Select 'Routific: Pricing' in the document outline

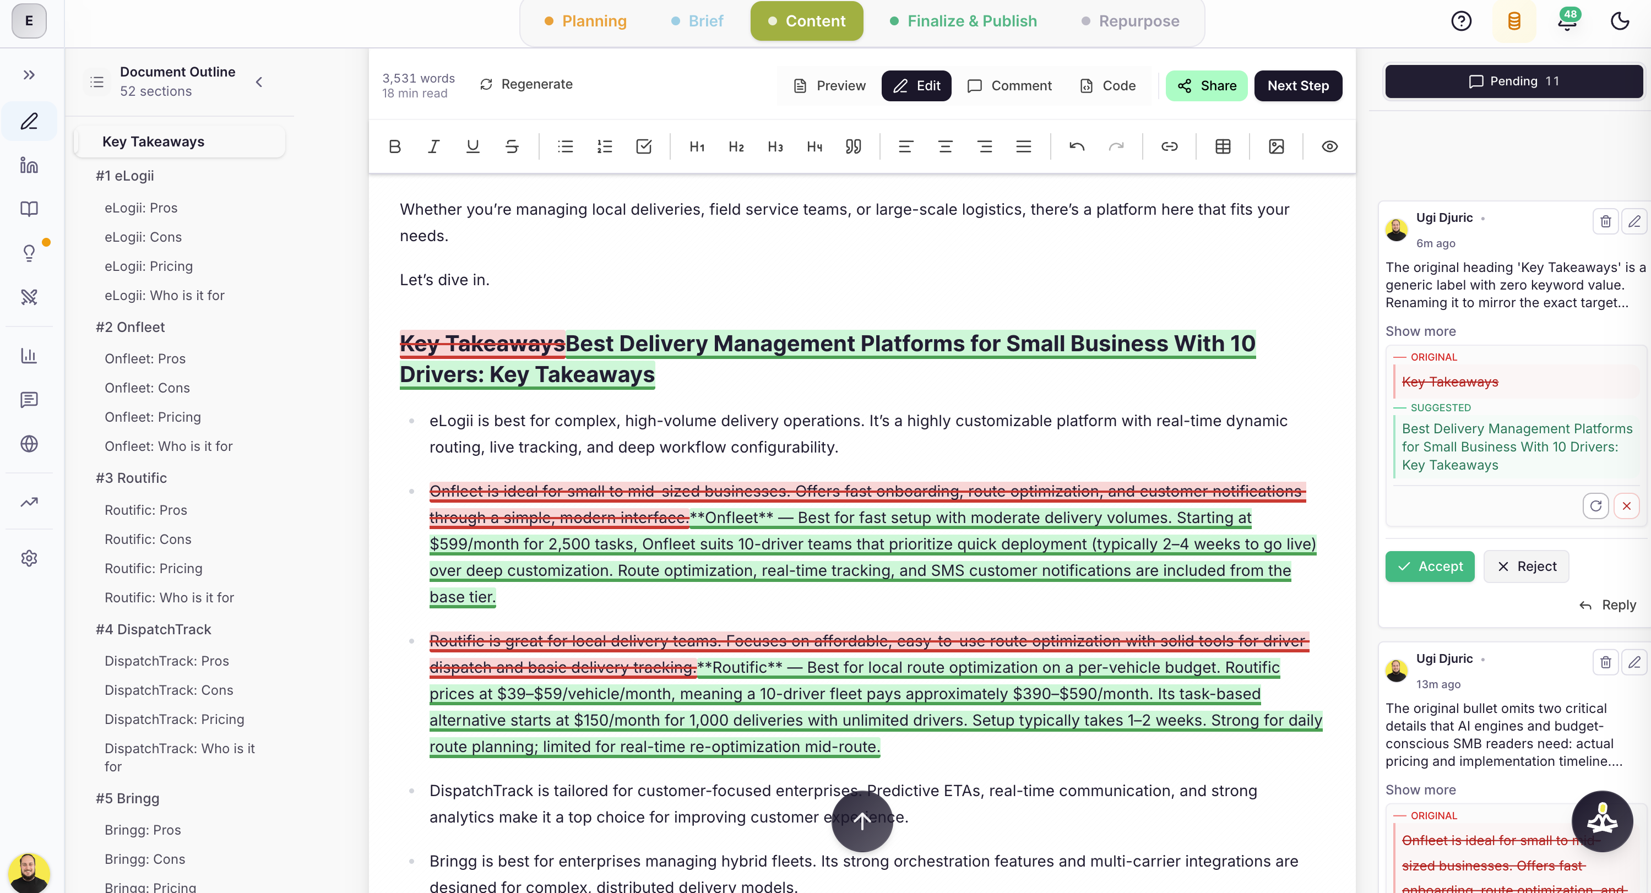pyautogui.click(x=153, y=568)
